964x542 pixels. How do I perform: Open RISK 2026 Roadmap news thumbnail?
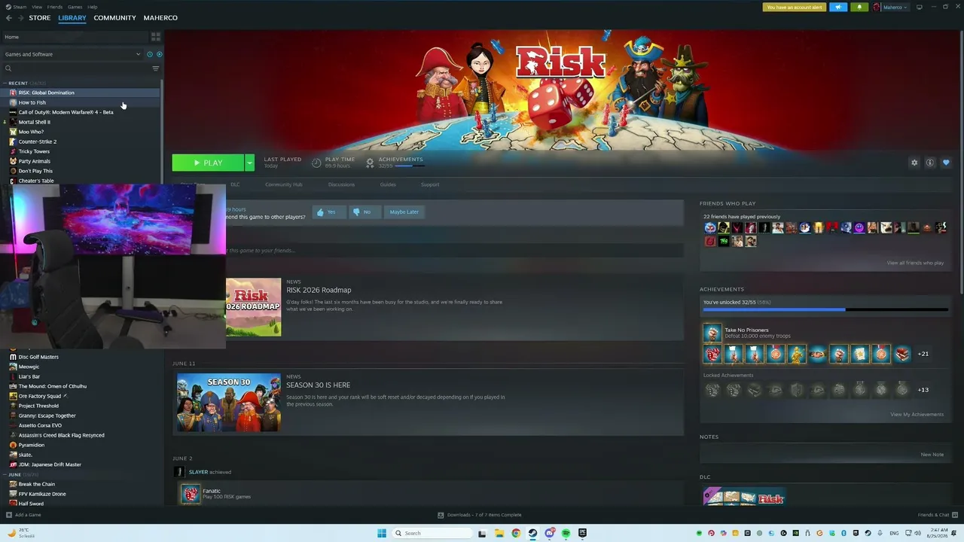point(253,307)
